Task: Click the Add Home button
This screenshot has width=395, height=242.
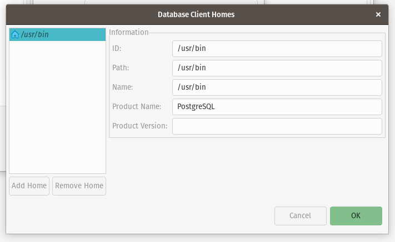Action: pos(29,186)
